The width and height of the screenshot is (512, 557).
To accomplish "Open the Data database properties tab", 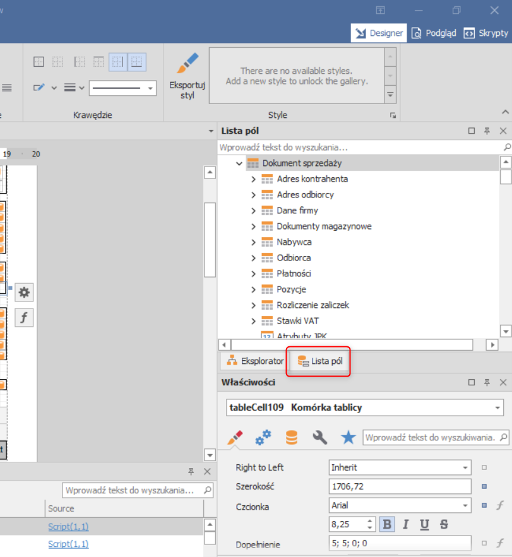I will [x=291, y=437].
